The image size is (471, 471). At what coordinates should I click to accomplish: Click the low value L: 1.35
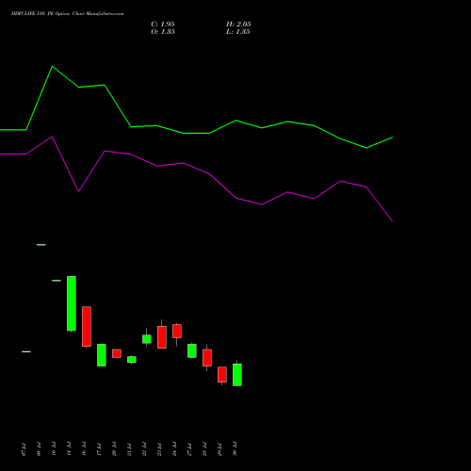[238, 32]
